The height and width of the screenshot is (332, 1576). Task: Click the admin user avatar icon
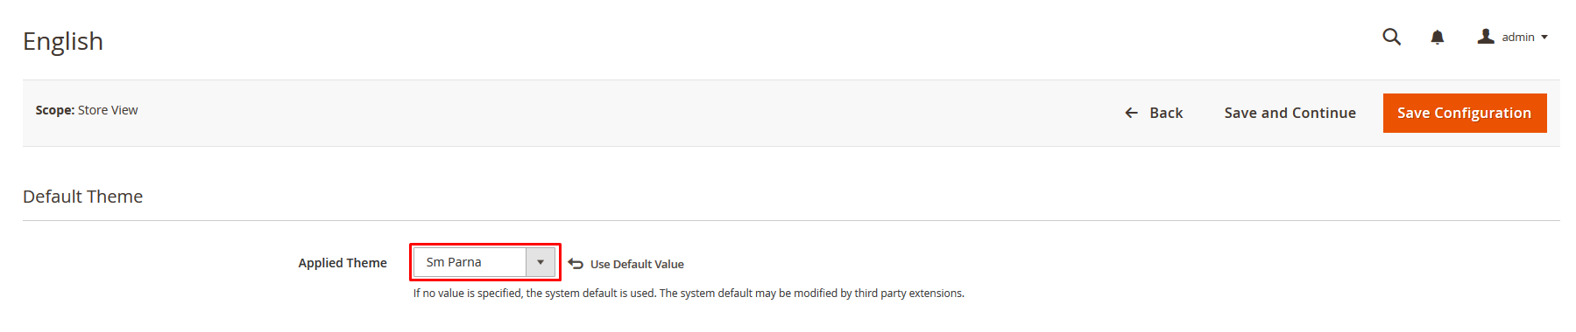tap(1486, 36)
